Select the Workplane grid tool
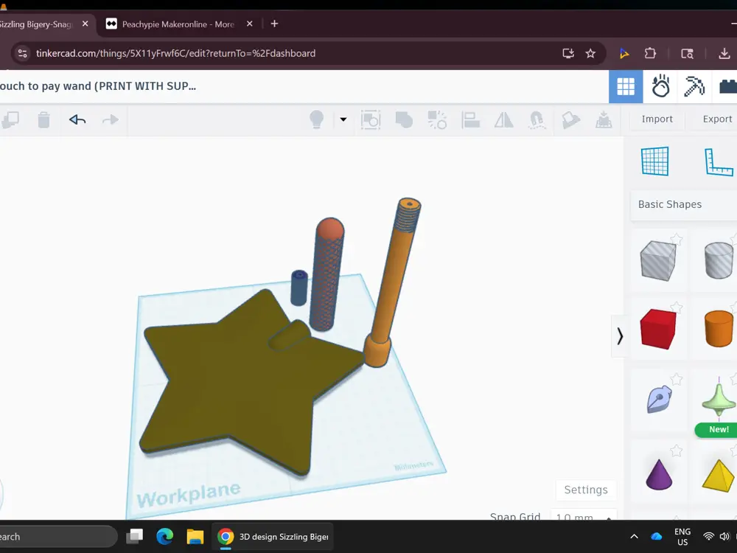 click(x=654, y=161)
